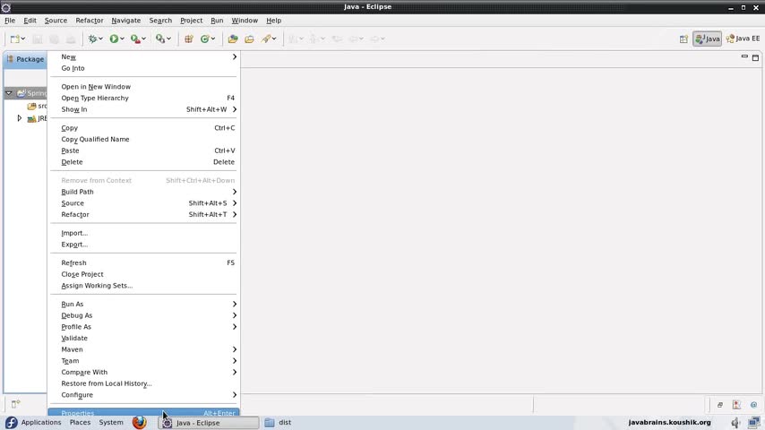Expand the JRE System Library node
The width and height of the screenshot is (765, 430).
click(20, 118)
